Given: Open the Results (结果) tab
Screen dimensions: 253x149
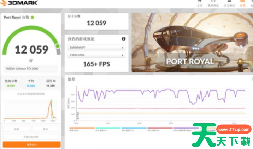Looking at the screenshot, I should 242,3.
